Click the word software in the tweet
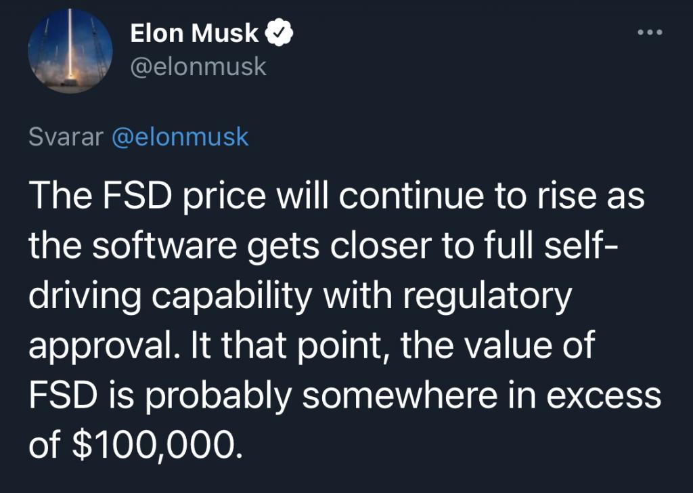The width and height of the screenshot is (693, 493). (x=164, y=245)
